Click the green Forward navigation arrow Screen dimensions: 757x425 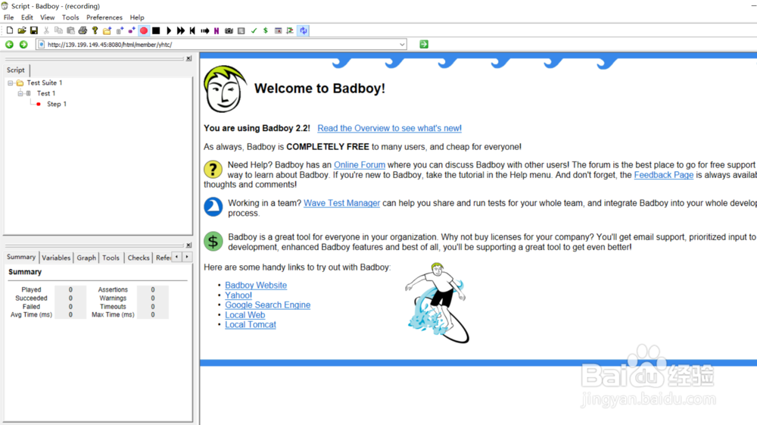(x=23, y=45)
